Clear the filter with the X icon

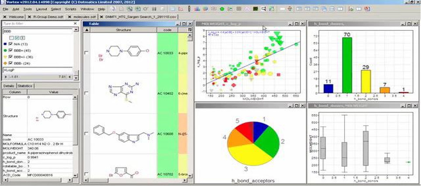coord(76,24)
